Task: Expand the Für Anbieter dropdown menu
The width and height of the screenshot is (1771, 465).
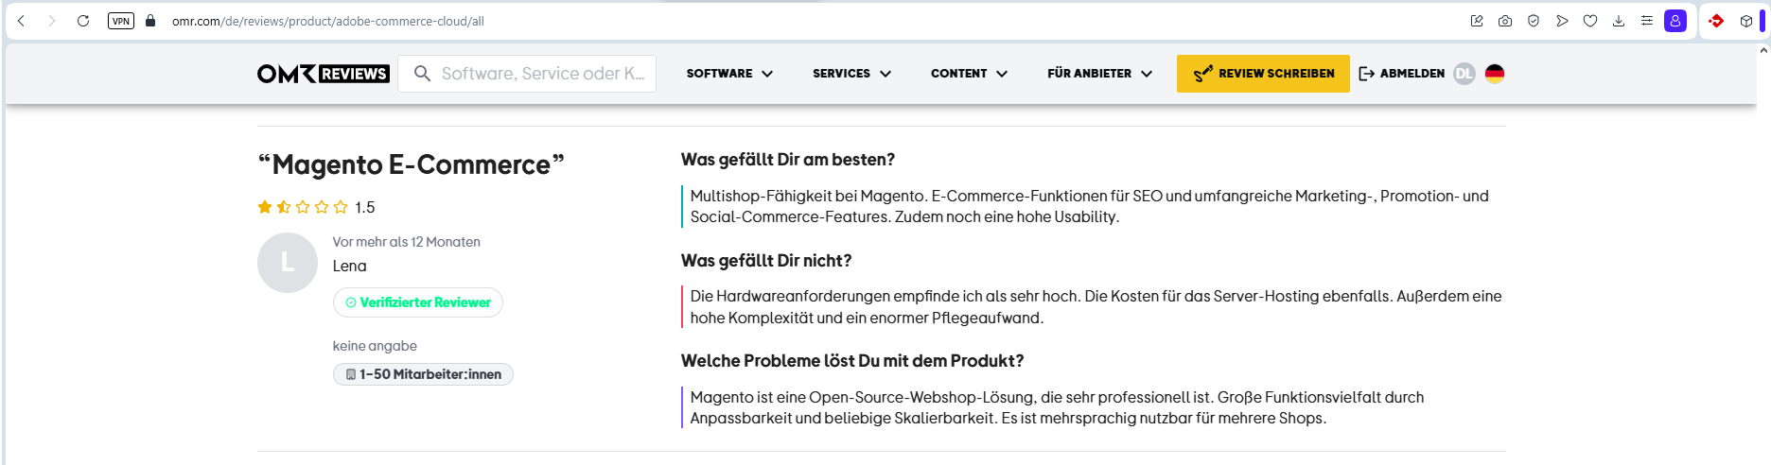Action: coord(1099,74)
